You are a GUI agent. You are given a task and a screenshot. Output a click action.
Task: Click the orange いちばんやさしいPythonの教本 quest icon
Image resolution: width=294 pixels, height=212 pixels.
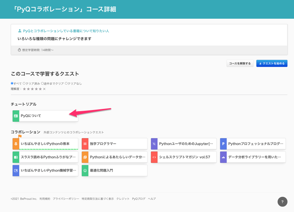tap(16, 144)
